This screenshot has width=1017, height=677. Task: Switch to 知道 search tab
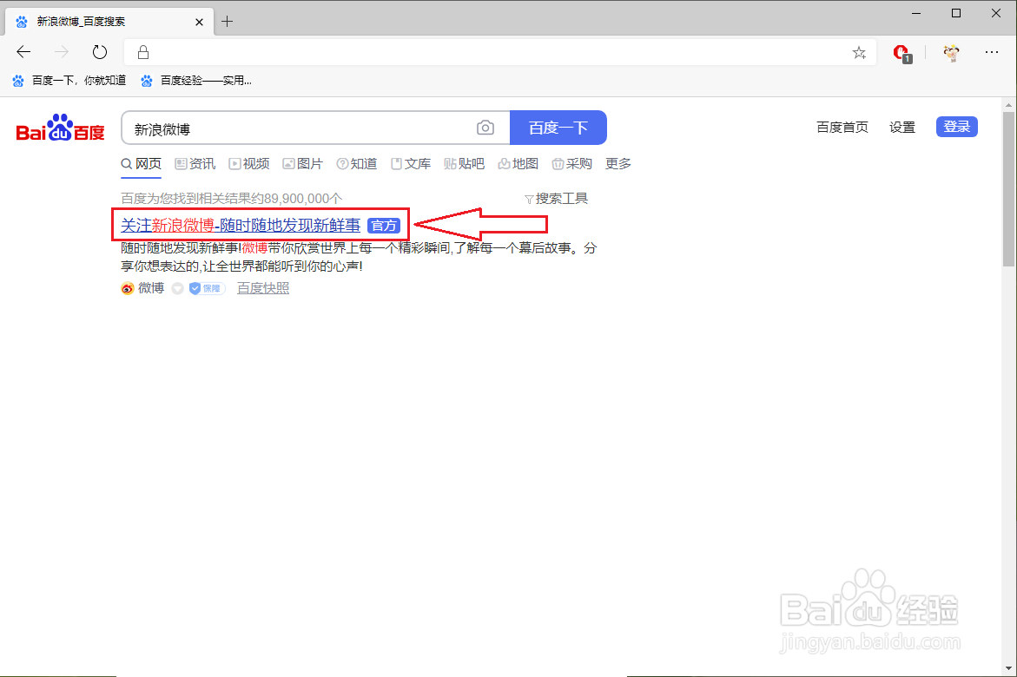point(357,164)
